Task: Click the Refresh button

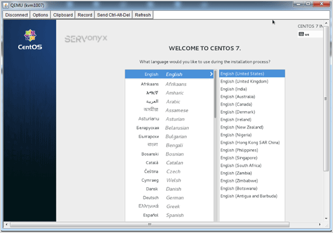Action: pyautogui.click(x=143, y=15)
